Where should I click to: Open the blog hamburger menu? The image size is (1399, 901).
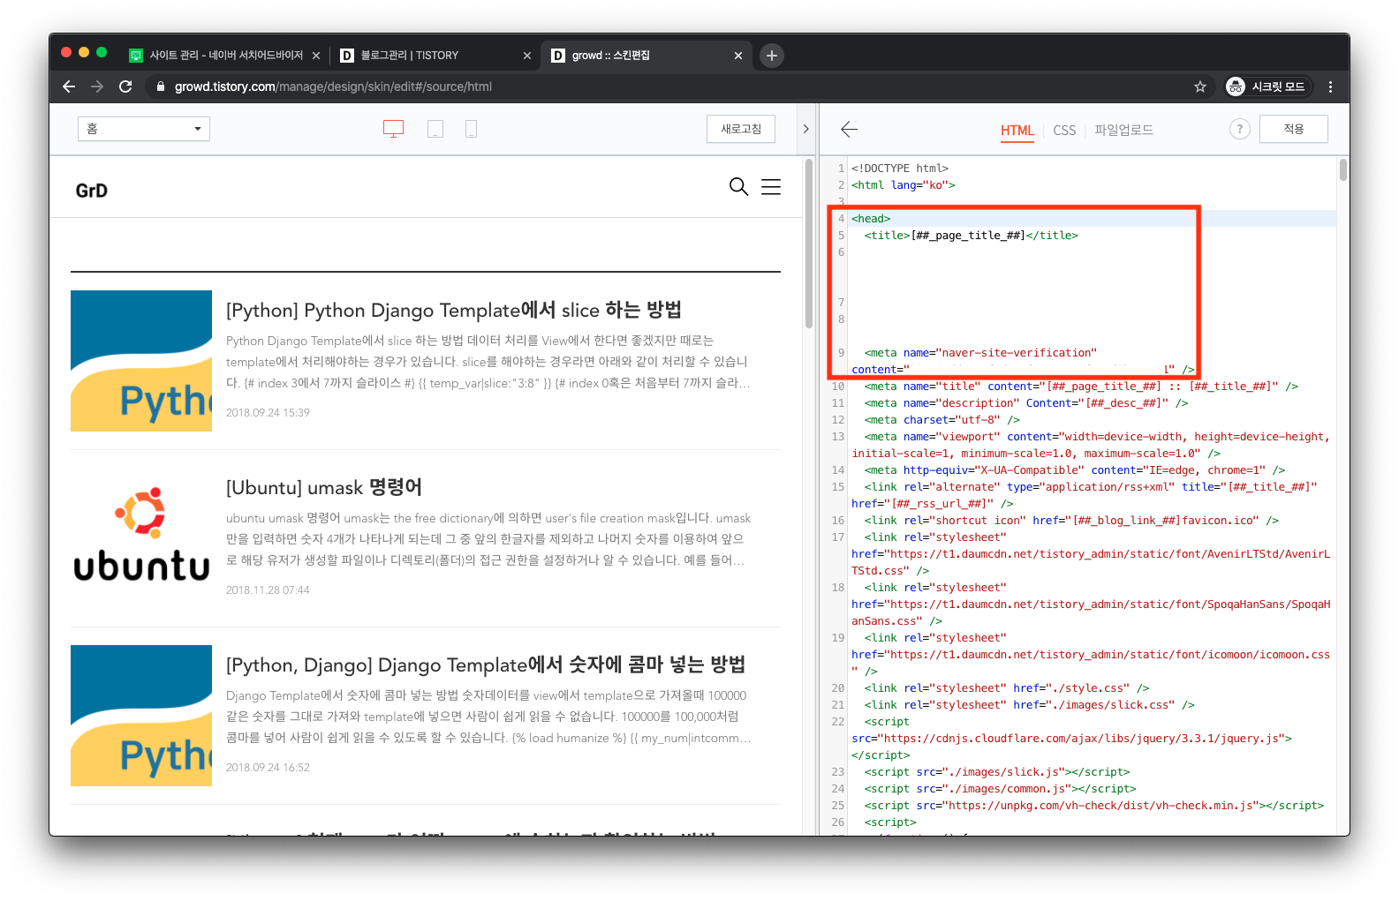coord(771,186)
